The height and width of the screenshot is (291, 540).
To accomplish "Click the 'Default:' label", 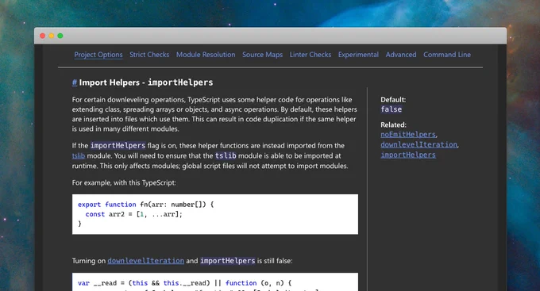I will point(393,100).
